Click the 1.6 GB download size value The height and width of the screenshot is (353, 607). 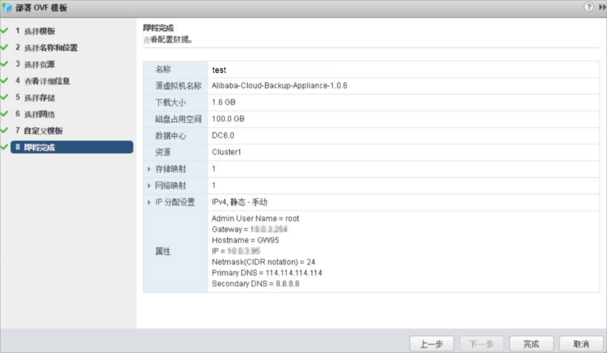(x=223, y=102)
